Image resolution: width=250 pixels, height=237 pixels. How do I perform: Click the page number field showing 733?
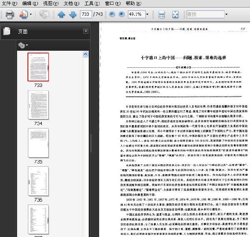[x=86, y=14]
